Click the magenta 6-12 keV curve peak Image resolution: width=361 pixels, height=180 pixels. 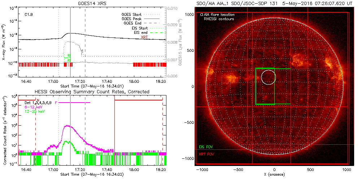(x=68, y=126)
